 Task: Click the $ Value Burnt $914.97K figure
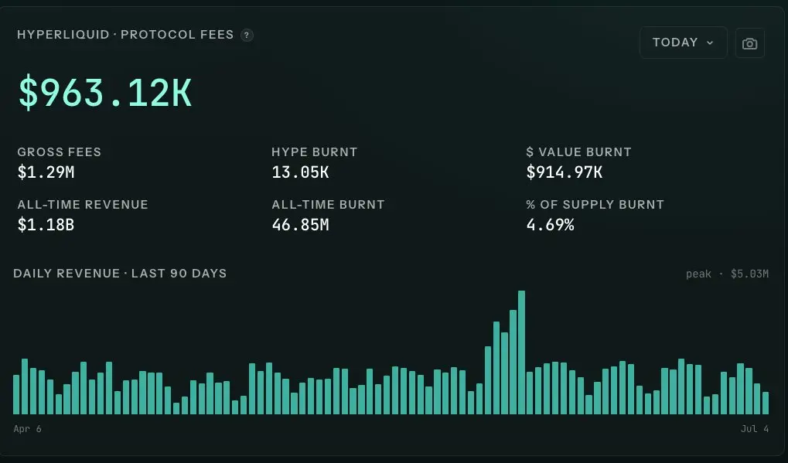[564, 172]
